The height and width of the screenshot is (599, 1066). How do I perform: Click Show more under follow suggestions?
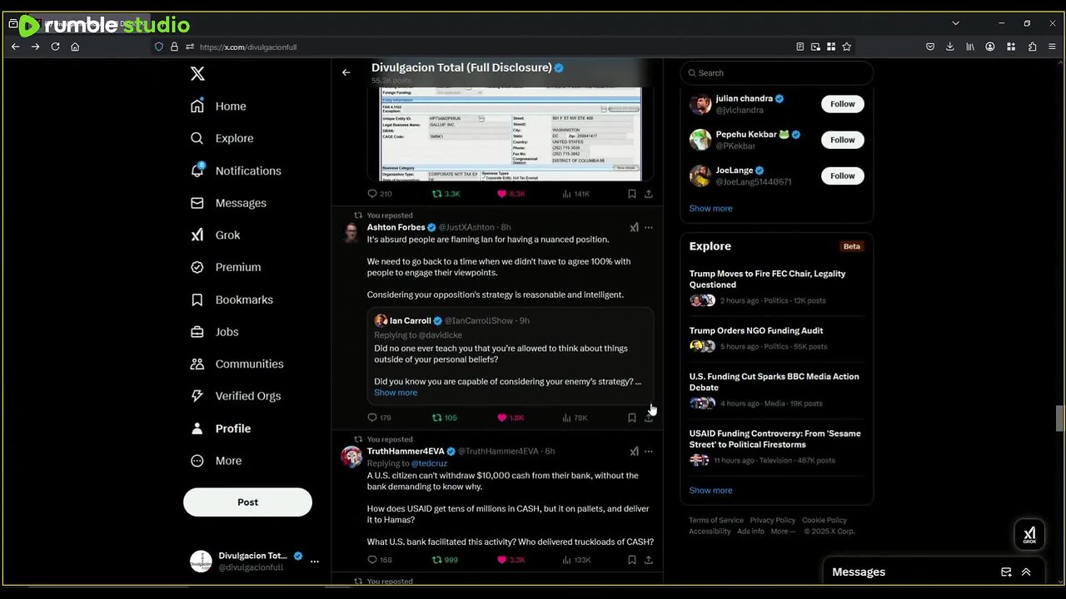pos(710,209)
